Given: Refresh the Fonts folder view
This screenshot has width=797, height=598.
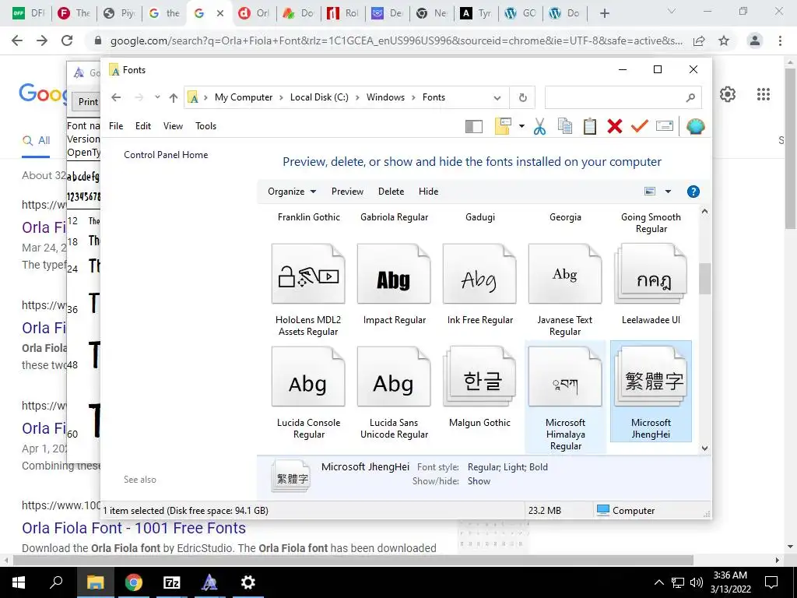Looking at the screenshot, I should point(522,97).
